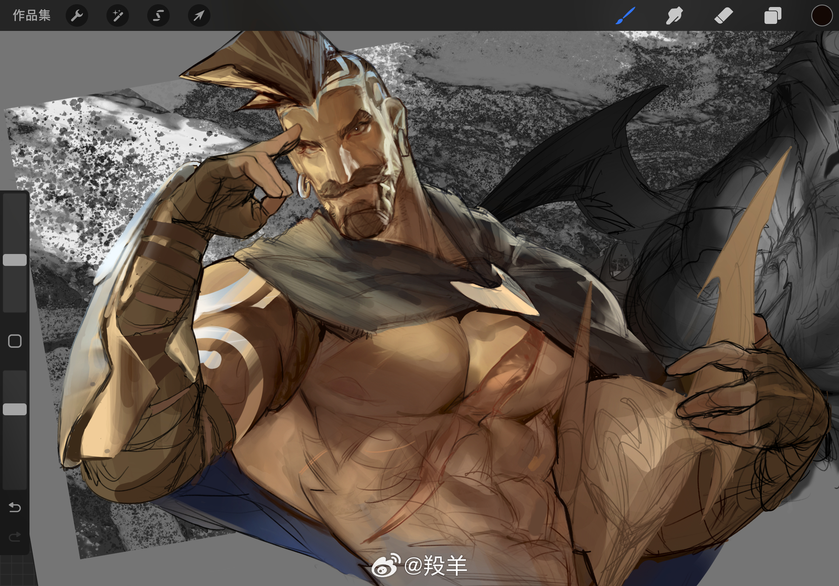Activate the Transform arrow tool

pyautogui.click(x=199, y=15)
